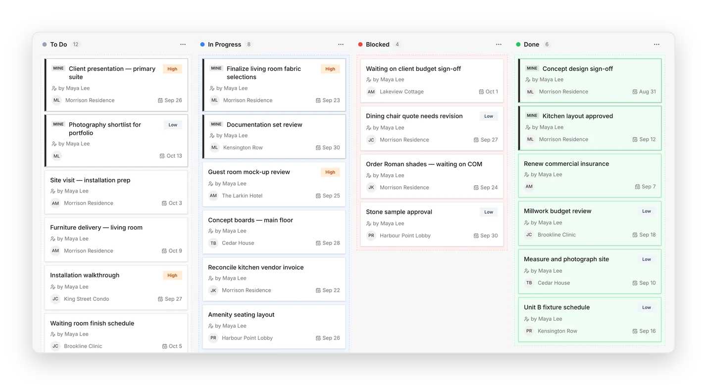Open the Done column ellipsis menu
Image resolution: width=707 pixels, height=385 pixels.
click(656, 45)
